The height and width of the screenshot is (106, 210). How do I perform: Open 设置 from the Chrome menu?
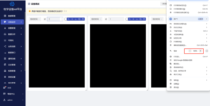[188, 84]
